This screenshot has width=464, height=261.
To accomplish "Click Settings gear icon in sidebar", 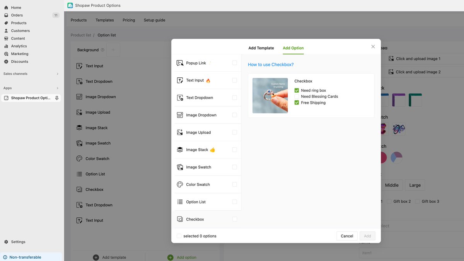I will [x=6, y=242].
